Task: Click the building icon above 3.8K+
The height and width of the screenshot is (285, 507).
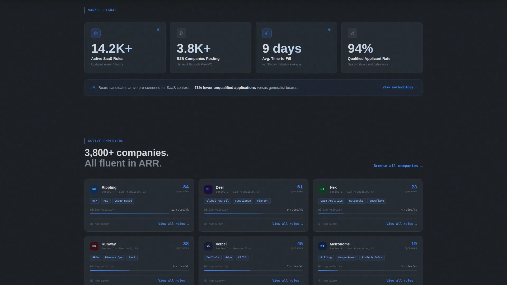Action: (181, 33)
